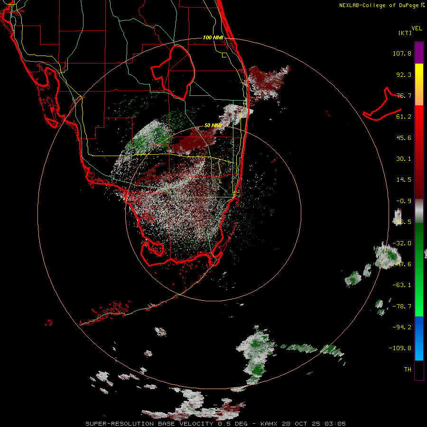Click the VEL legend title

417,28
